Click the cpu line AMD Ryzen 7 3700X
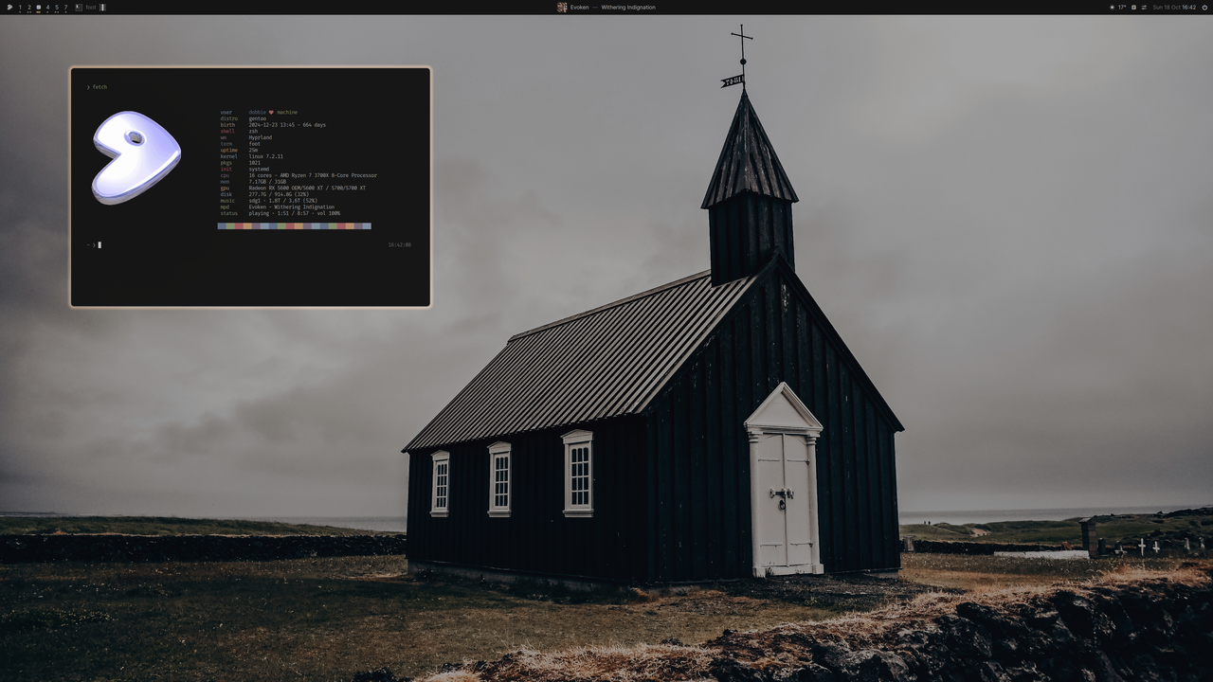The height and width of the screenshot is (682, 1213). pyautogui.click(x=313, y=175)
